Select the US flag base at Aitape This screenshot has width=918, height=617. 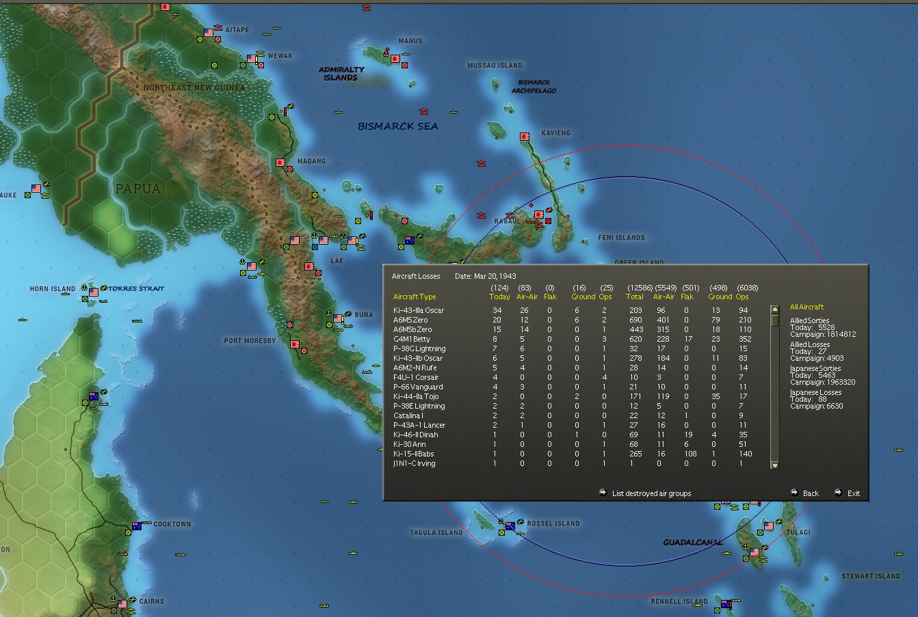point(209,32)
